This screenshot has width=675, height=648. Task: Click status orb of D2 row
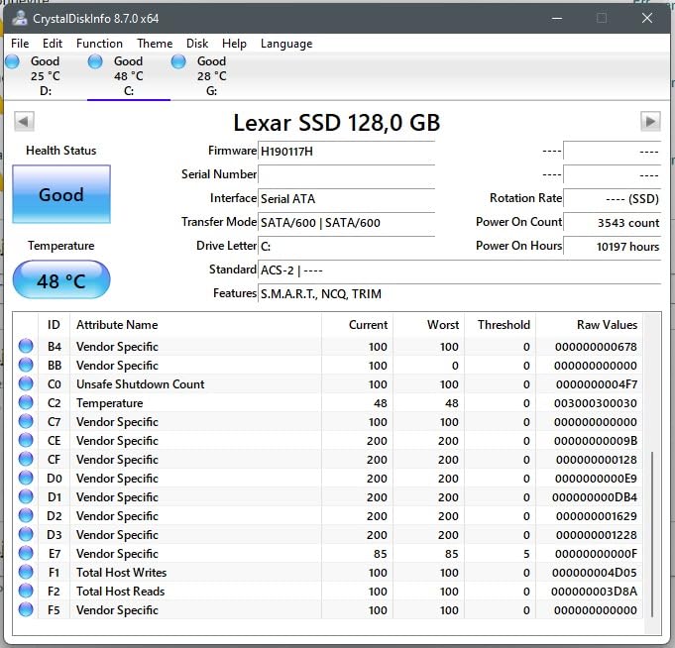(x=26, y=515)
